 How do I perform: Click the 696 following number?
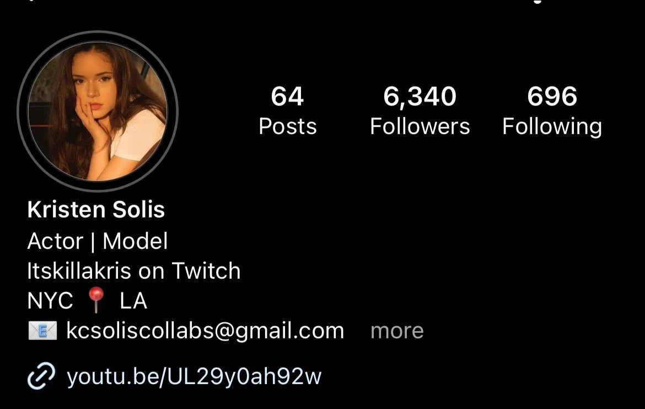(552, 97)
